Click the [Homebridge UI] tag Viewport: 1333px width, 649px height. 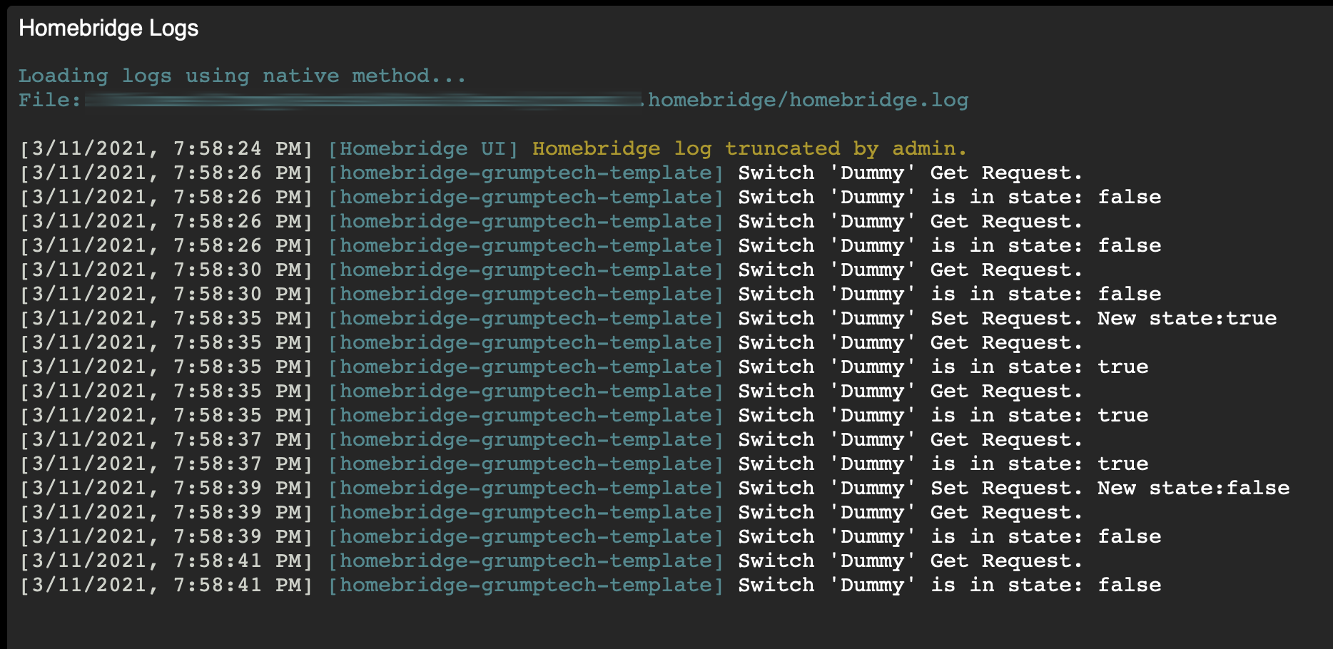click(x=423, y=148)
